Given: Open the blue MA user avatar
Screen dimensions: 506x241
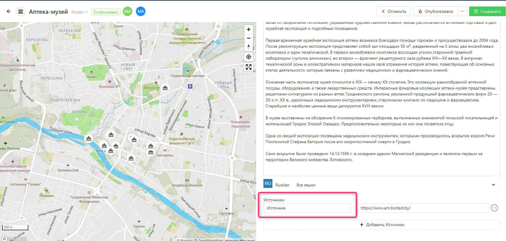Looking at the screenshot, I should (x=141, y=11).
